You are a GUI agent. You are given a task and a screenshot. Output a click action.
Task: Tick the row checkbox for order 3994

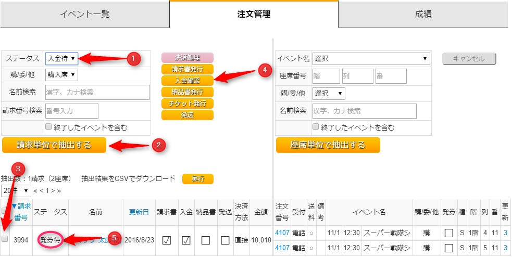click(x=5, y=239)
